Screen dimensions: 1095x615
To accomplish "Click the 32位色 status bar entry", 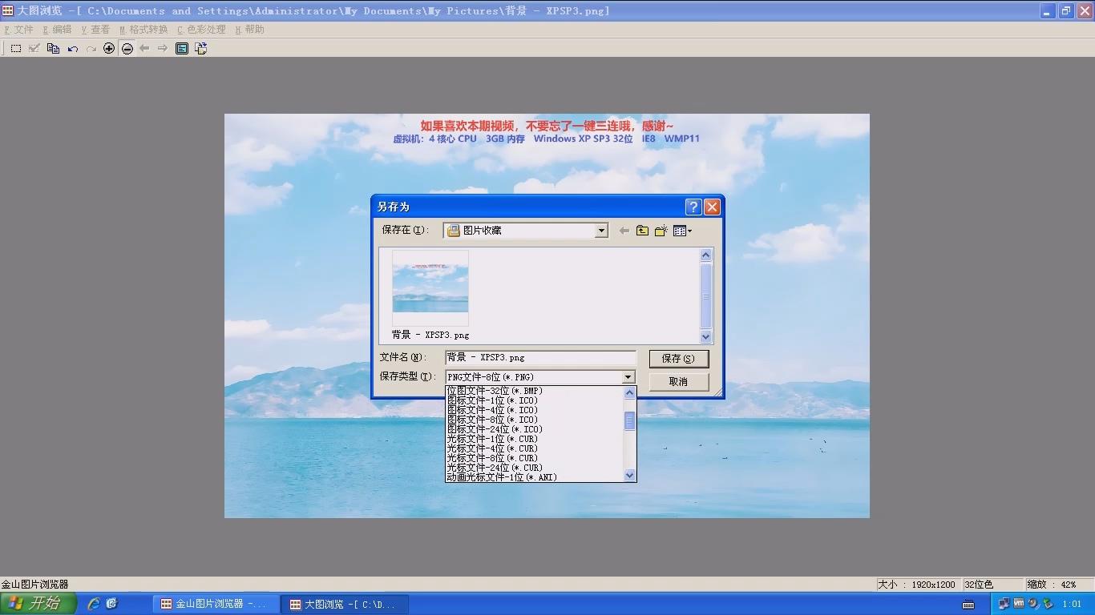I will 992,585.
